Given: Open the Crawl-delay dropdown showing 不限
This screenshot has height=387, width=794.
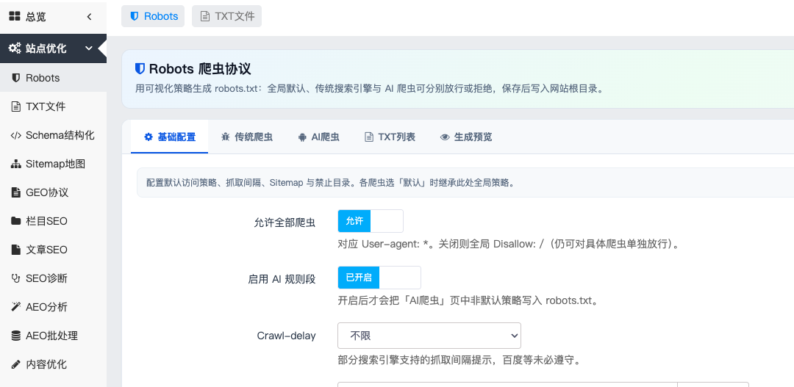Looking at the screenshot, I should pos(429,336).
